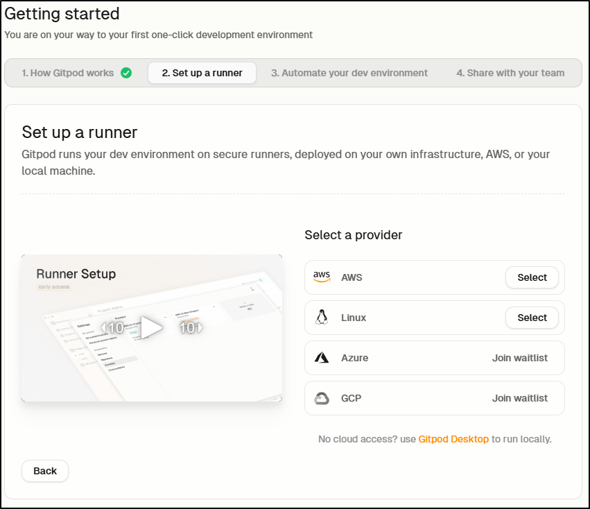
Task: Open the How Gitpod works step
Action: (76, 73)
